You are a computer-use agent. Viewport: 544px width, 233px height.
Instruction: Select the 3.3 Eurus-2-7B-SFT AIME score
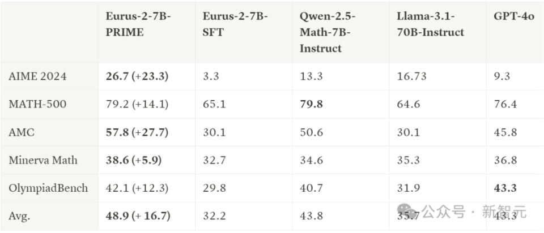coord(211,76)
